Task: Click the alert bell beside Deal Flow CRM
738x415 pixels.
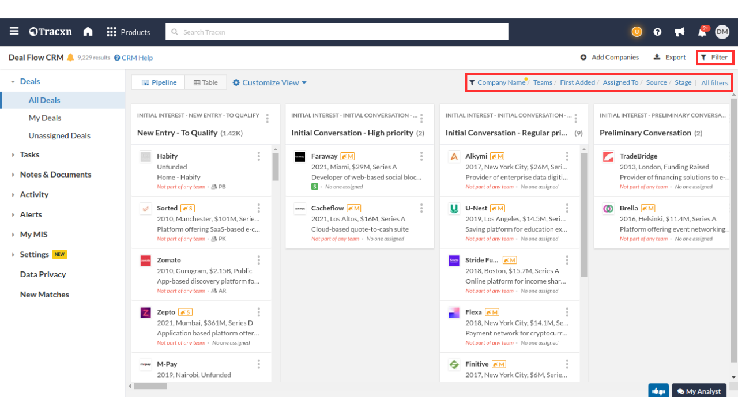Action: pos(71,58)
